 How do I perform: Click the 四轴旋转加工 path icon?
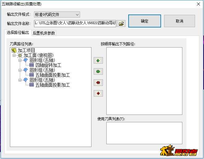coord(32,65)
